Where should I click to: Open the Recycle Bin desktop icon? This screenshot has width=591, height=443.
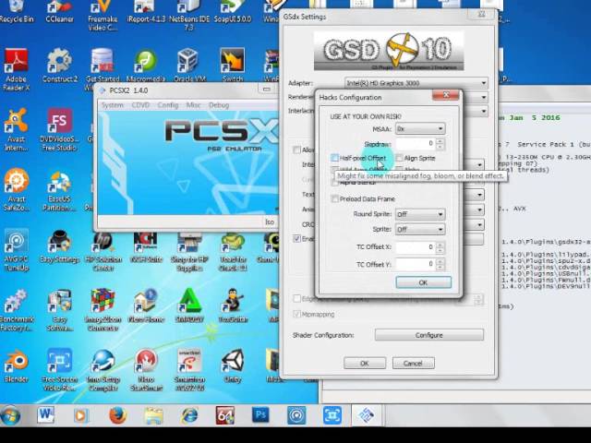pyautogui.click(x=17, y=12)
